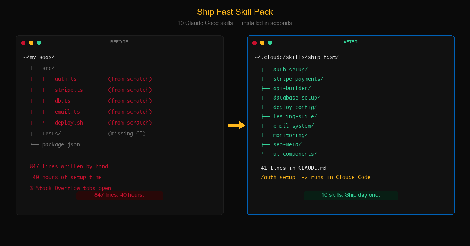
Task: Click the (missing CI) note
Action: pyautogui.click(x=127, y=134)
